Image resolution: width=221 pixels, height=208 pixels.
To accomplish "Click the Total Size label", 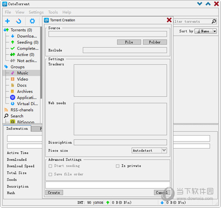I will tap(17, 173).
